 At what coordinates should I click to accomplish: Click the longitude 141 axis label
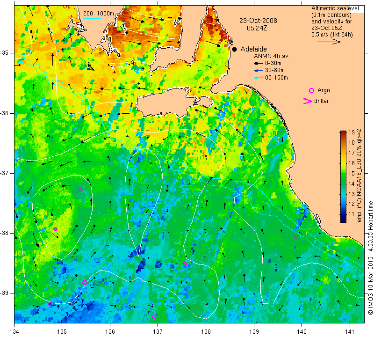[350, 331]
